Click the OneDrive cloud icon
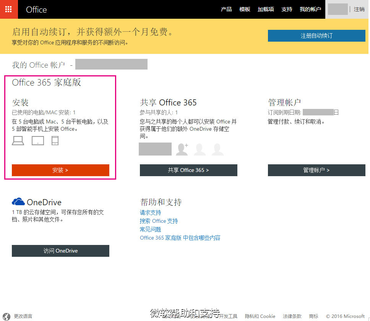370x321 pixels. pyautogui.click(x=18, y=202)
